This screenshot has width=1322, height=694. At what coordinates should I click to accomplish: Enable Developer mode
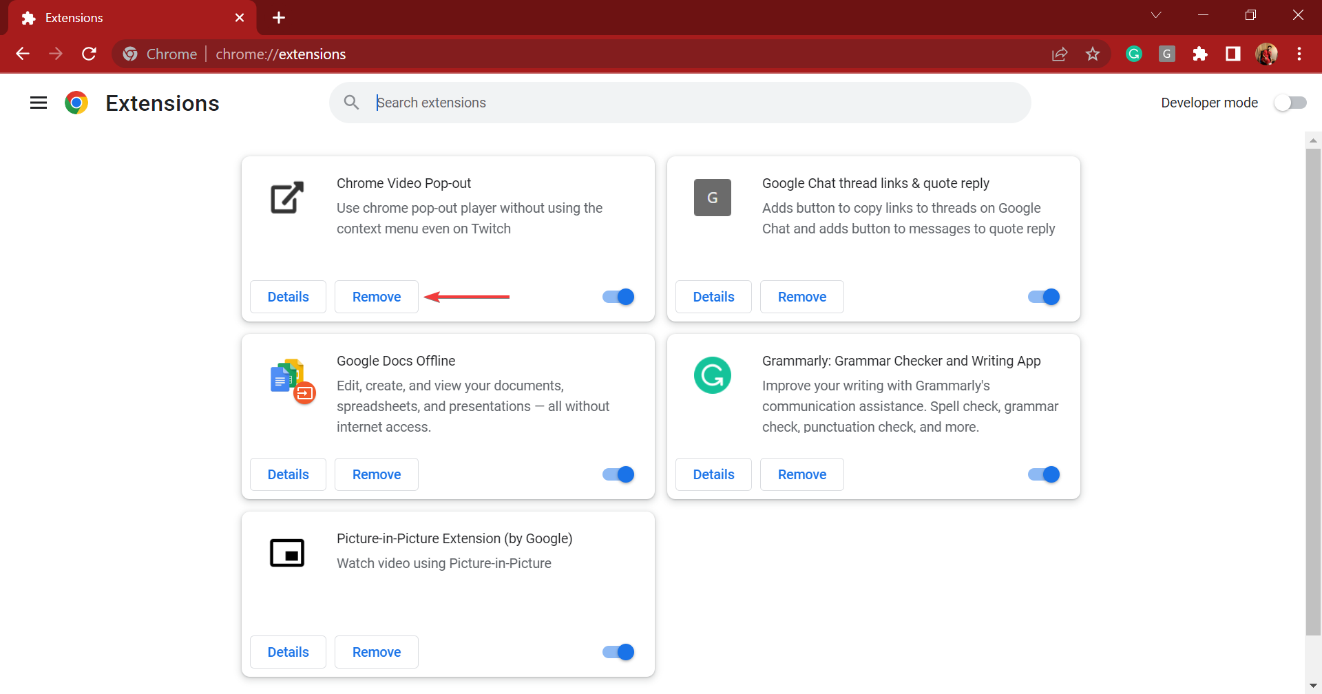pyautogui.click(x=1290, y=103)
